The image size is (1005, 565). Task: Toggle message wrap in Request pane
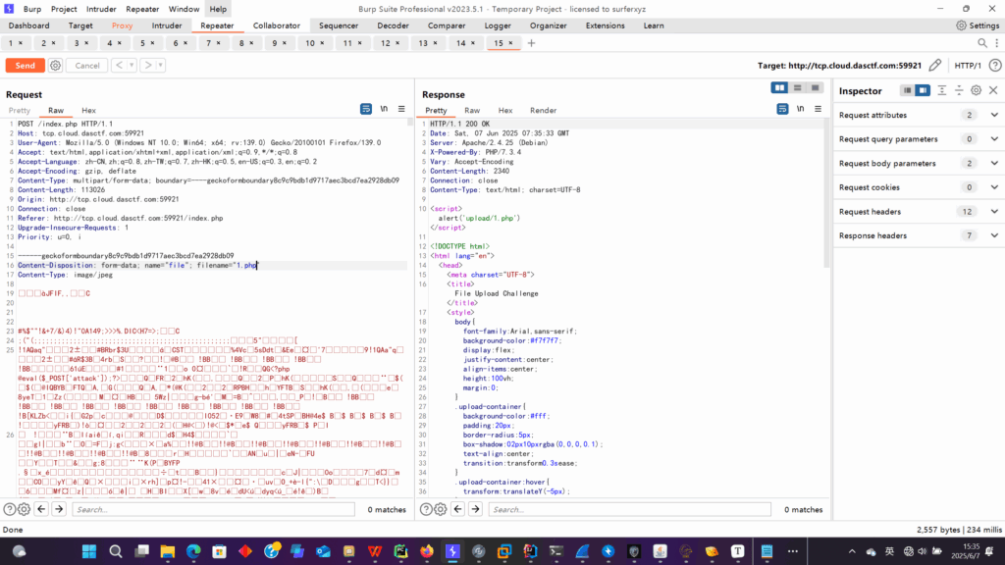click(366, 110)
